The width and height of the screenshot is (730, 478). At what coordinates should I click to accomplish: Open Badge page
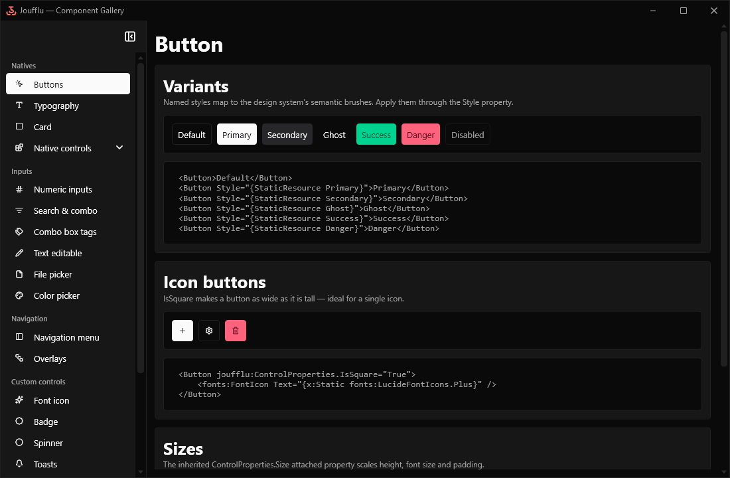tap(68, 422)
